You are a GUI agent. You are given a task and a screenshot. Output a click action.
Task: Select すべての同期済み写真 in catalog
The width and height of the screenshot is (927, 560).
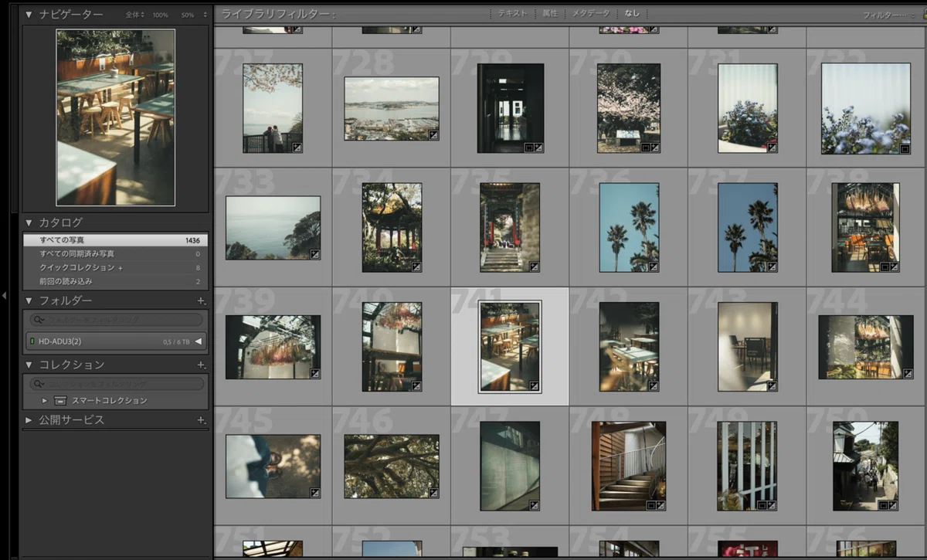pos(115,253)
